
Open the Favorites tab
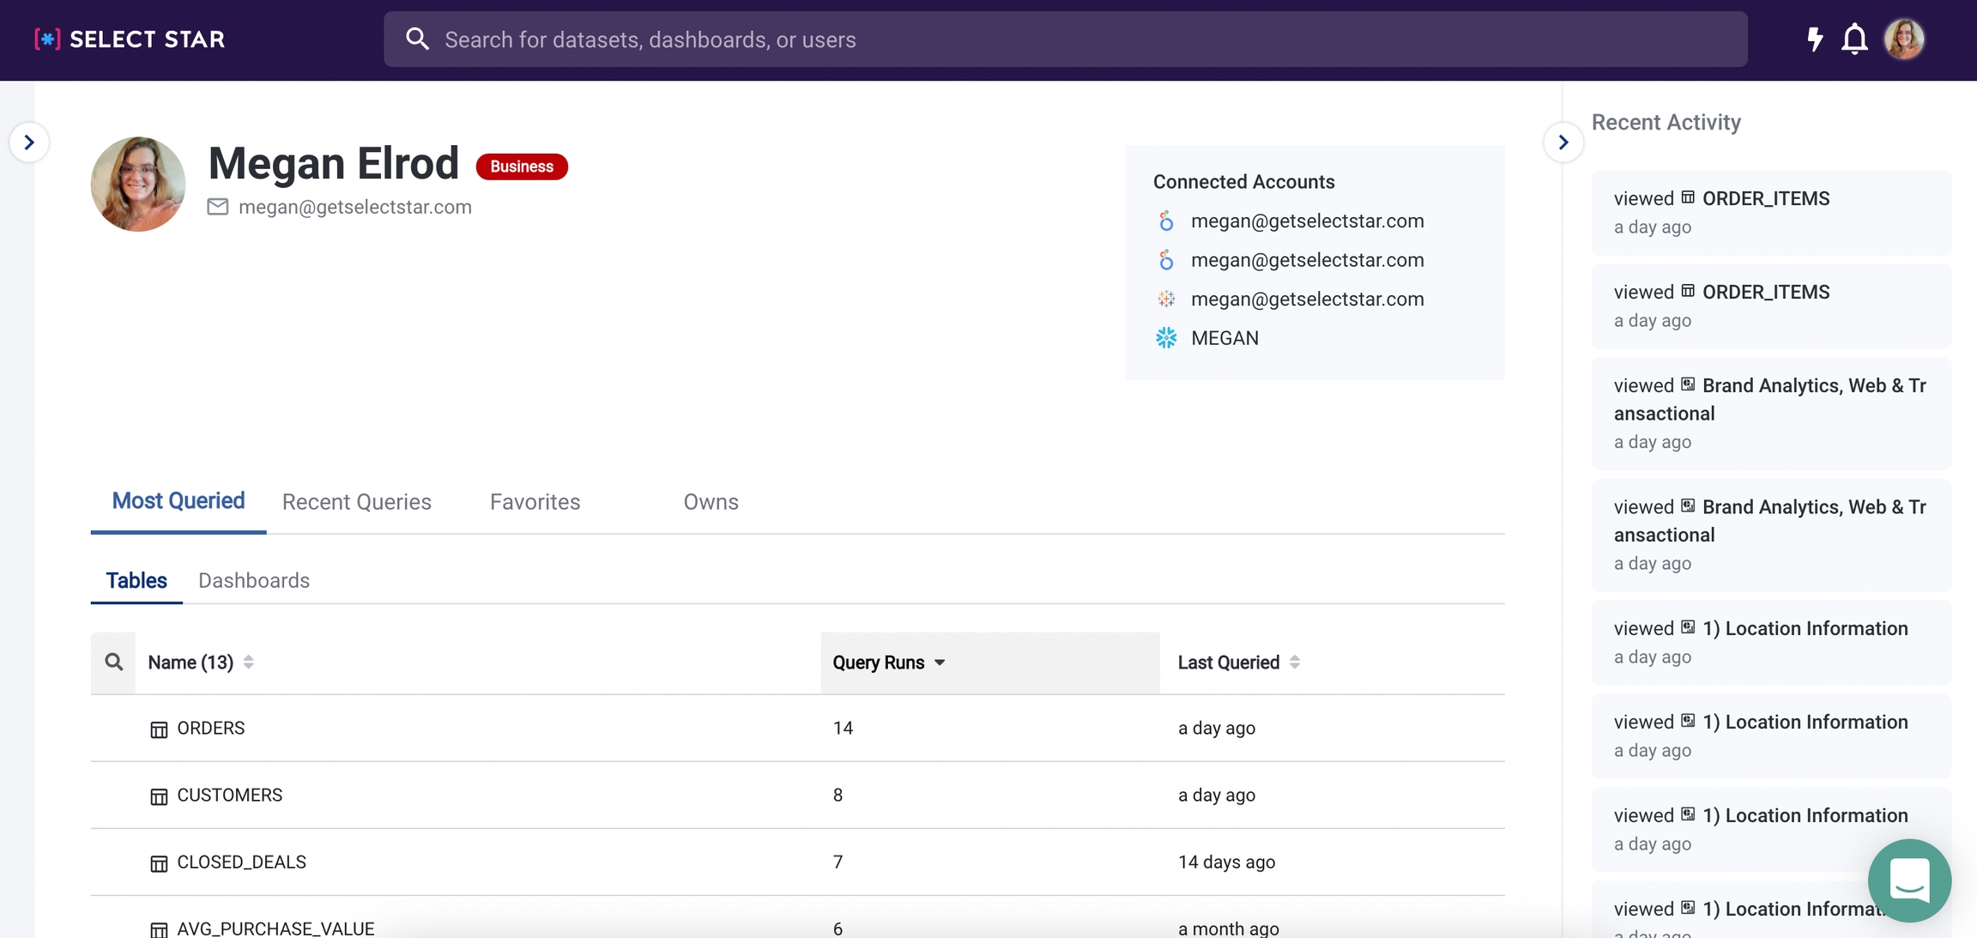(x=535, y=502)
